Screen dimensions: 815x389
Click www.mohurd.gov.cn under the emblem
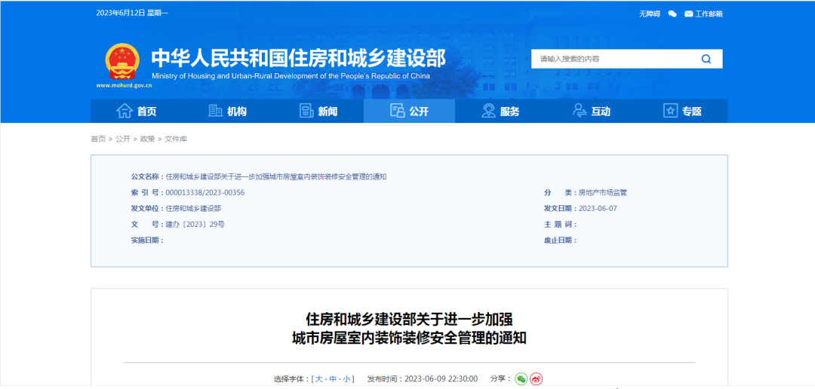pos(124,85)
